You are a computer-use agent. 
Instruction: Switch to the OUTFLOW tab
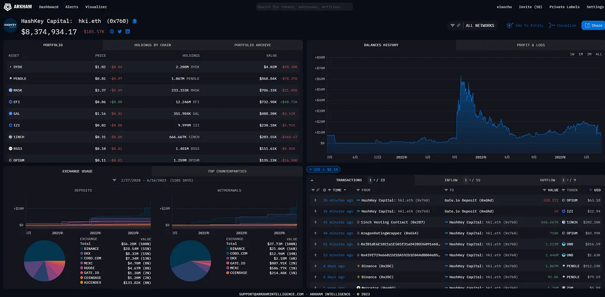tap(548, 180)
